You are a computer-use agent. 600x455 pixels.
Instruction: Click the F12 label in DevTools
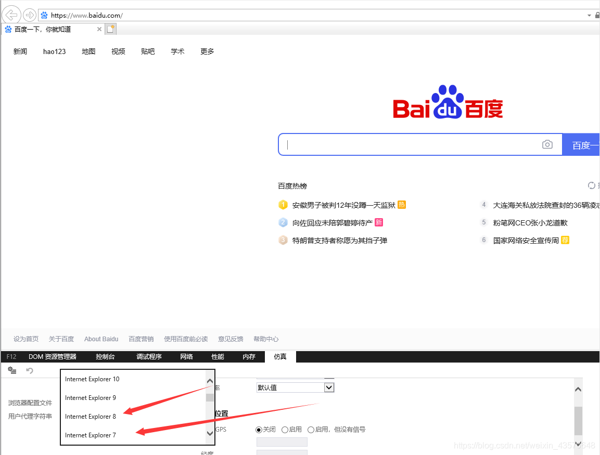(11, 356)
